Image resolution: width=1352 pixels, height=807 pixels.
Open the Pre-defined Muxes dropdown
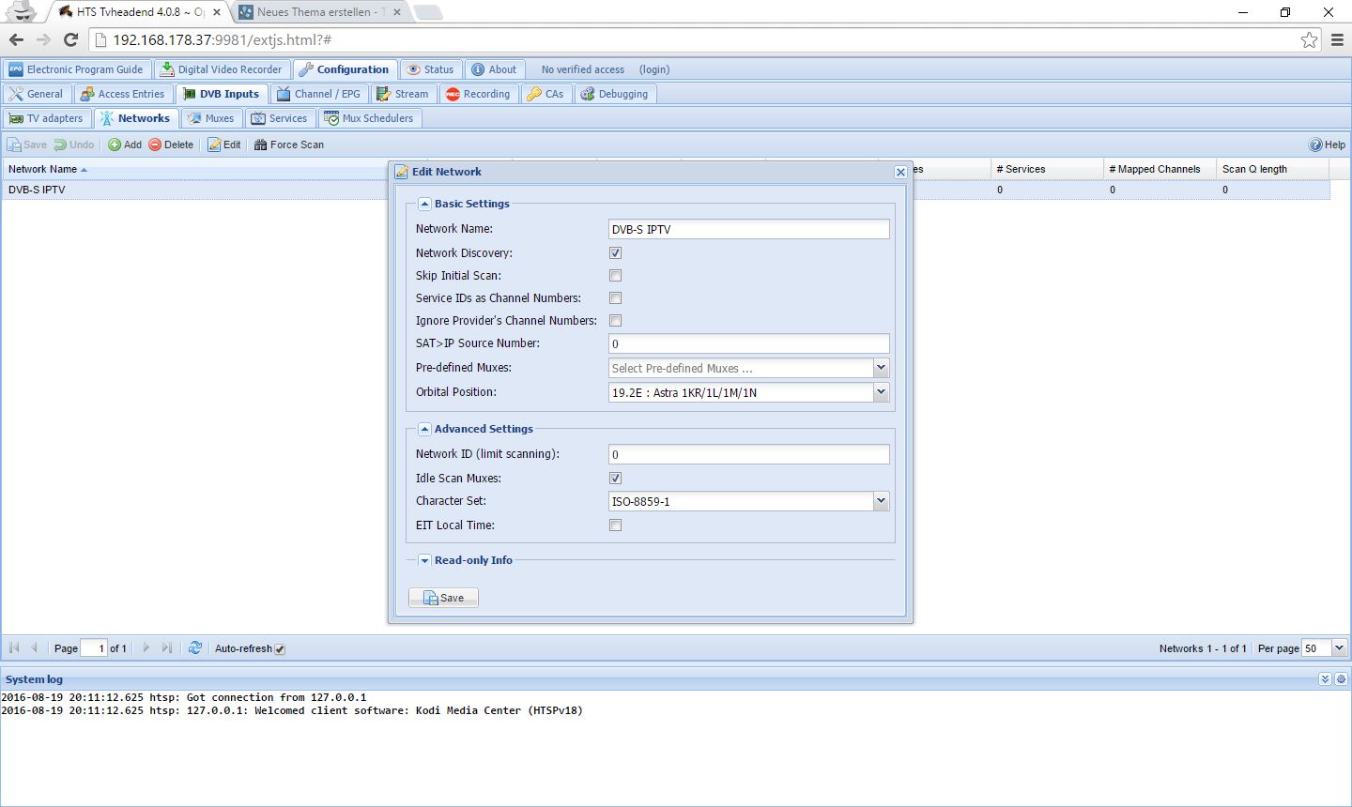tap(881, 368)
